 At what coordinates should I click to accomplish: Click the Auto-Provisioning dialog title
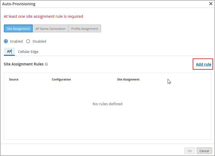(x=19, y=4)
